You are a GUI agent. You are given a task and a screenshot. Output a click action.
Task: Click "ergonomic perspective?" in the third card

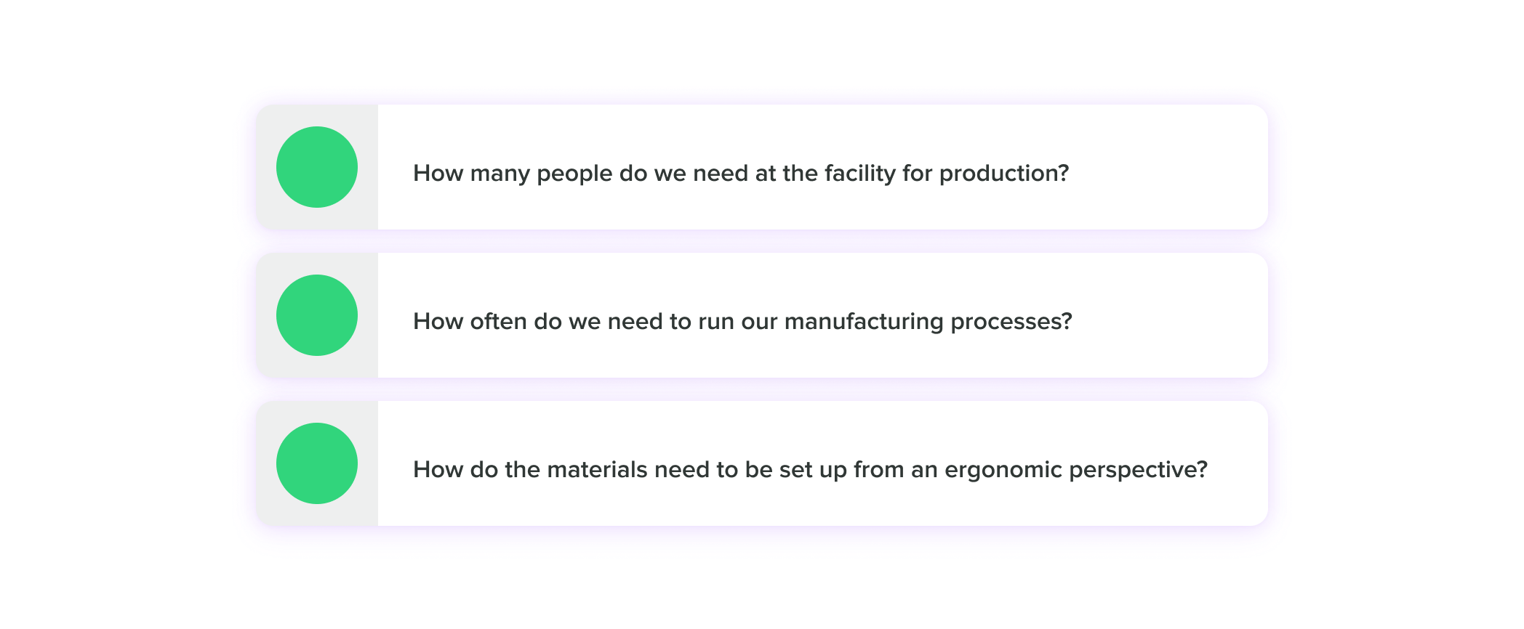[x=1076, y=470]
